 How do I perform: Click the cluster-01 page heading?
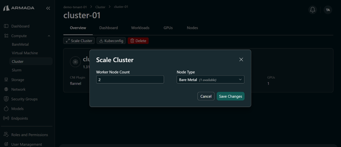pyautogui.click(x=82, y=16)
